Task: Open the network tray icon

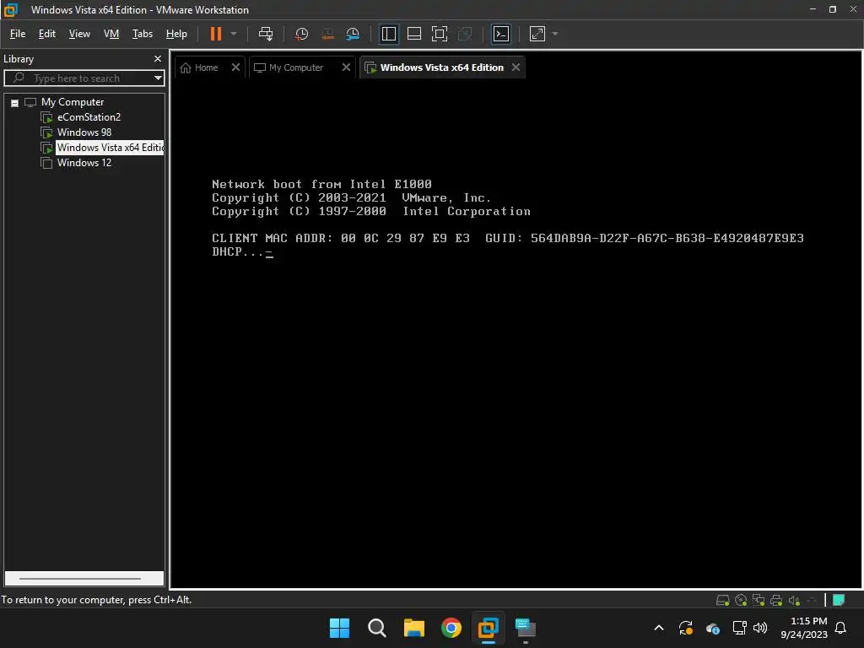Action: click(739, 628)
